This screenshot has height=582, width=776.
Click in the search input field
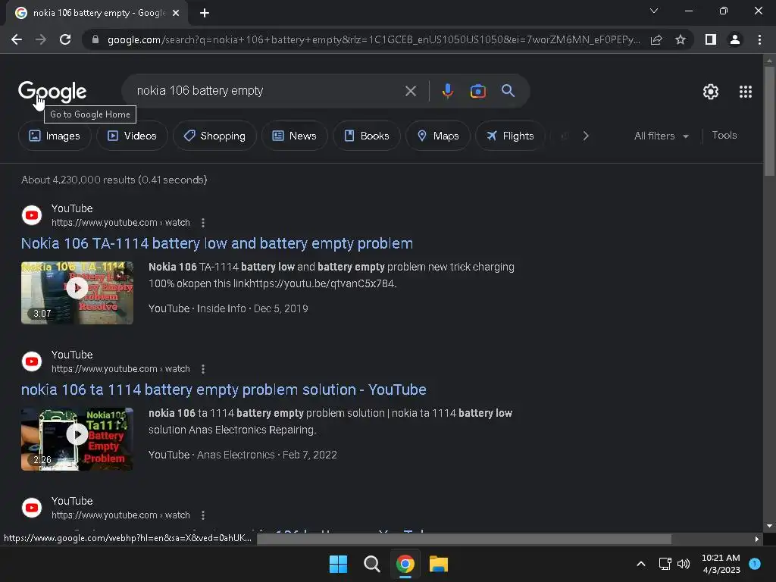pos(268,91)
